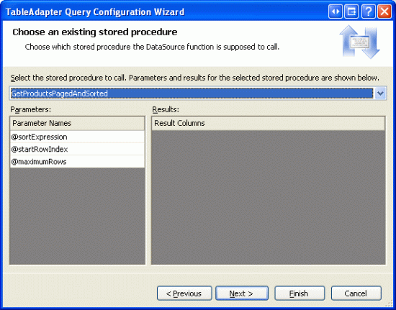Select the @maximumRows parameter row

tap(77, 161)
